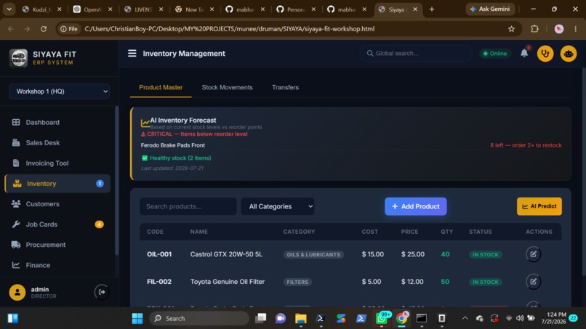
Task: Click the Healthy stock (2 items) line
Action: pos(176,158)
